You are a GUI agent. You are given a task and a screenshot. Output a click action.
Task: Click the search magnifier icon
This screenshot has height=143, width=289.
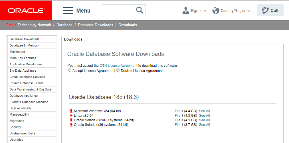pos(139,10)
